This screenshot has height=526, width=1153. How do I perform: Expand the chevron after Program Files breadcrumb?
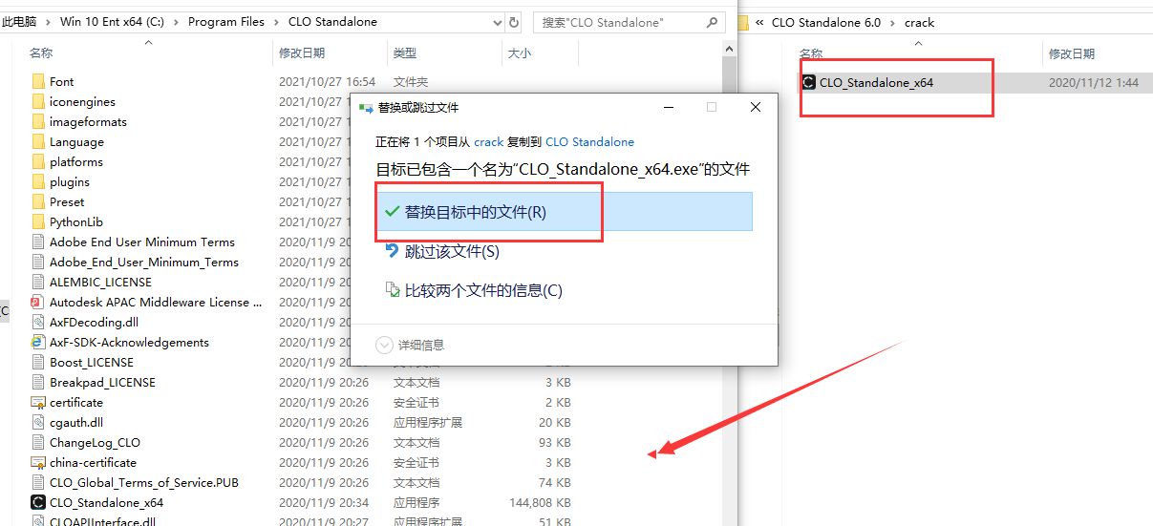278,22
